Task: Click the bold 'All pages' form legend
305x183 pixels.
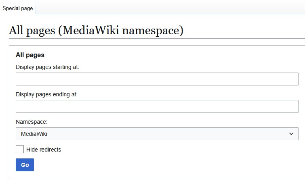Action: coord(30,55)
